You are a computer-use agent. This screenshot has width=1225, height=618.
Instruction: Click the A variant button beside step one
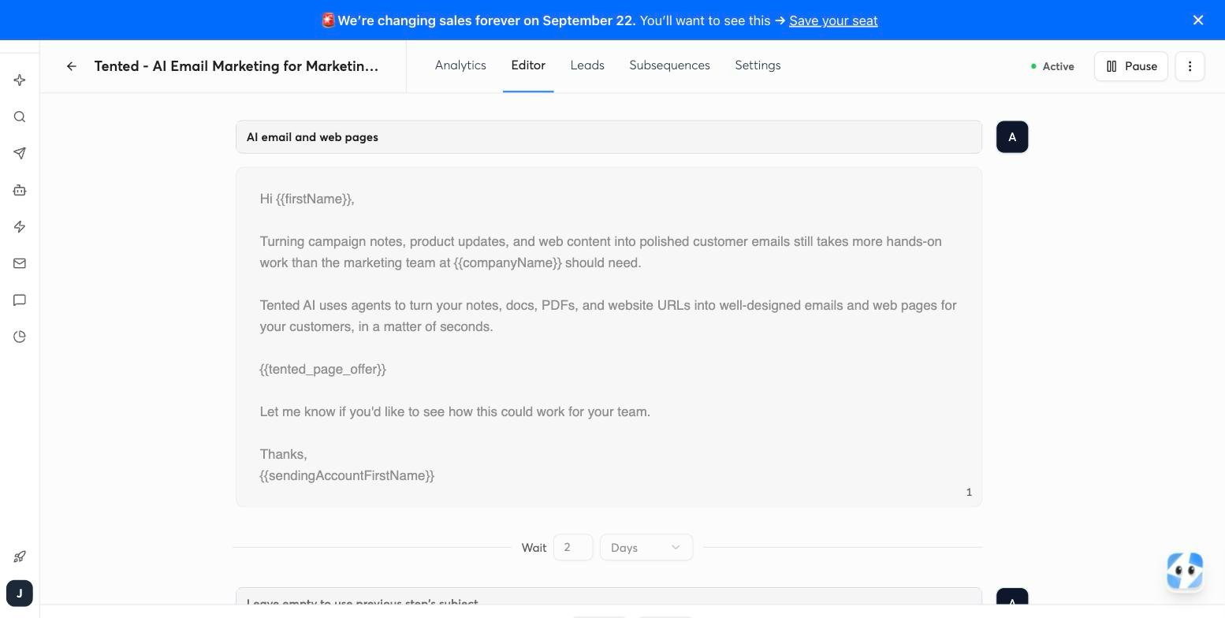[1012, 137]
